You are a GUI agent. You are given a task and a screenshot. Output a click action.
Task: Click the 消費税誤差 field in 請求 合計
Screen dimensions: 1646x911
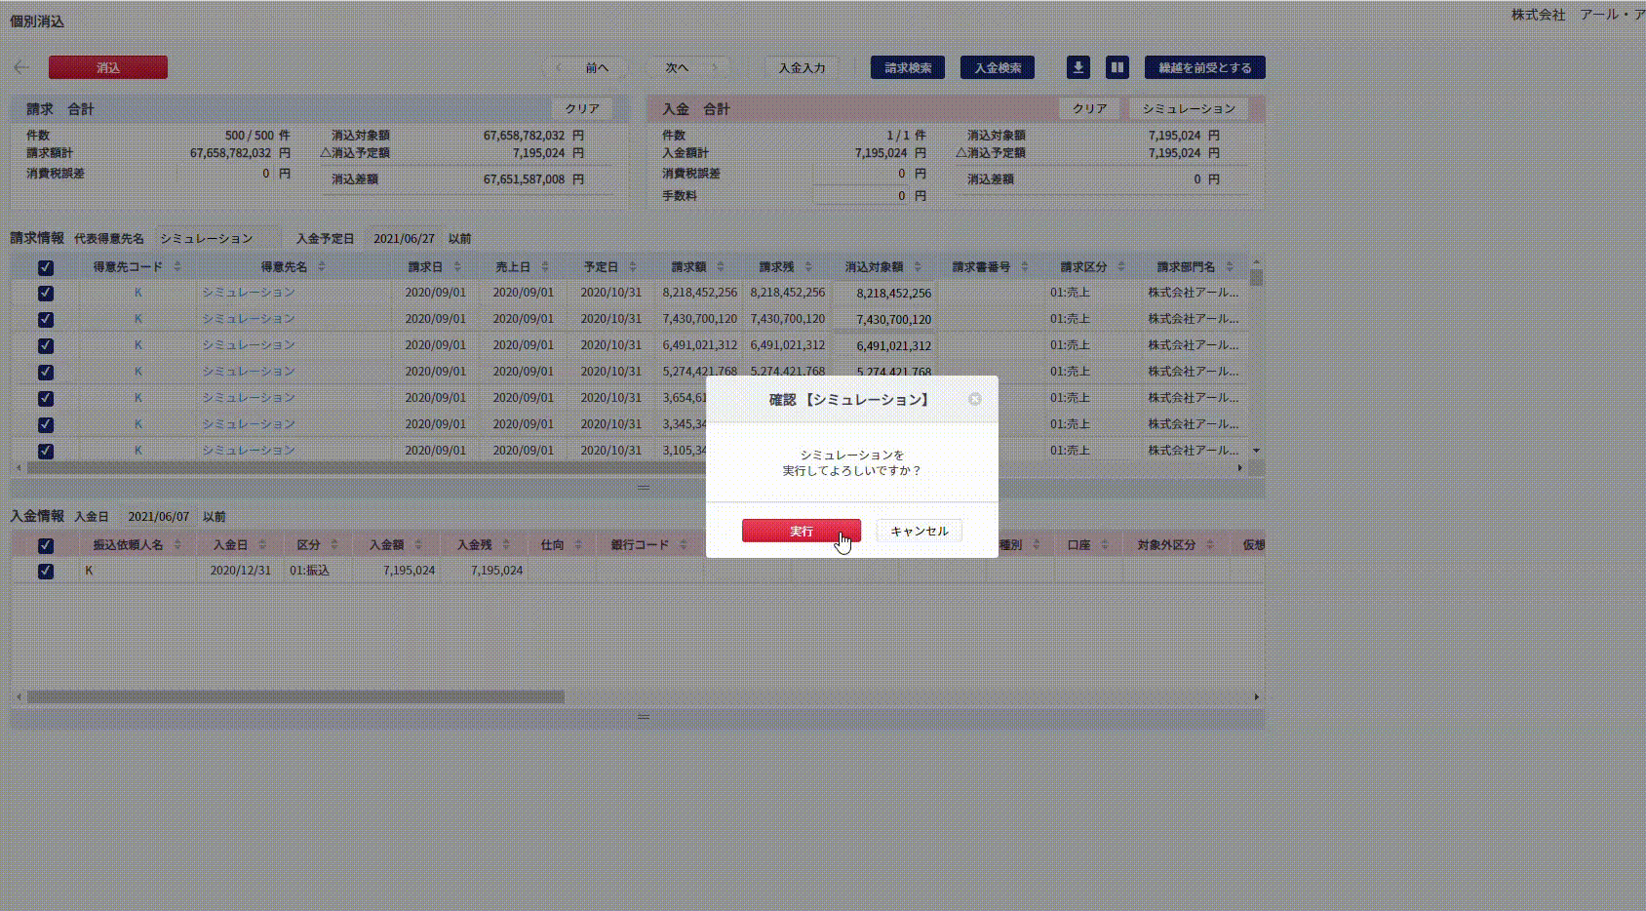[x=225, y=173]
